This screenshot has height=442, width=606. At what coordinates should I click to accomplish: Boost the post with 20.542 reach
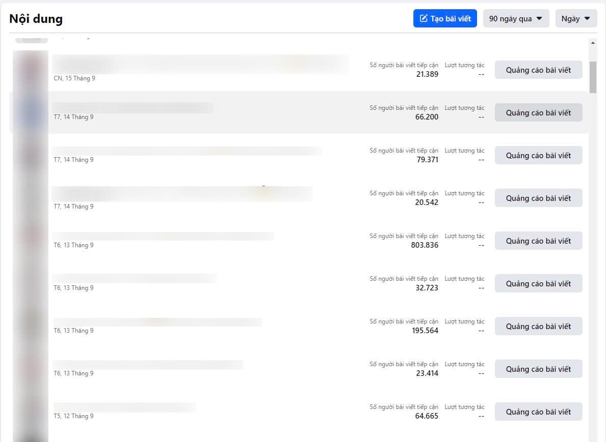coord(538,198)
